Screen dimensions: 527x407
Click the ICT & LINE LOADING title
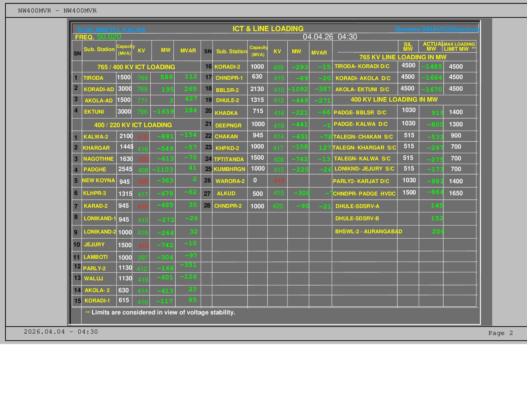(268, 29)
